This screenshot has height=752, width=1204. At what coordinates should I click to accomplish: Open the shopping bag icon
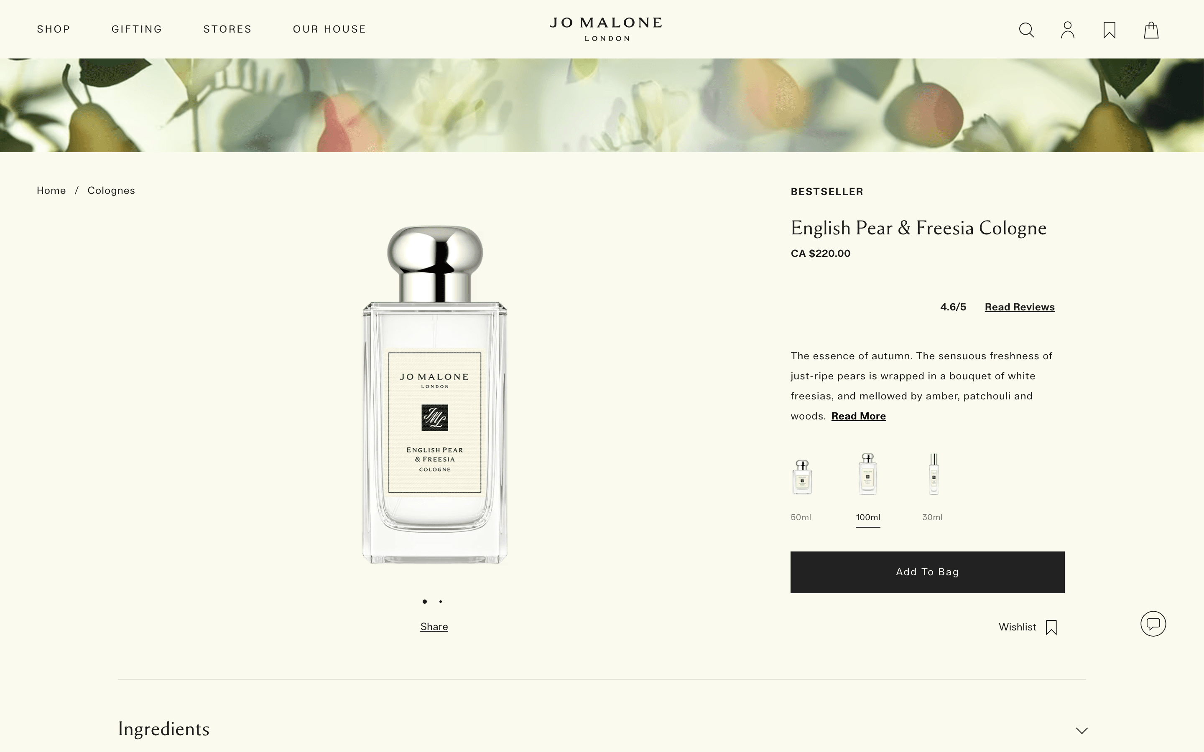(1151, 30)
